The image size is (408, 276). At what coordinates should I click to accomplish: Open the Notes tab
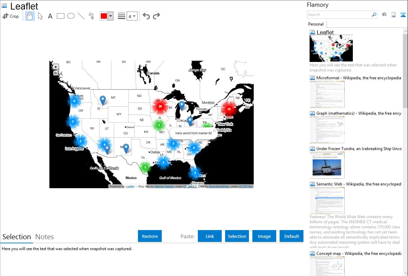[45, 237]
